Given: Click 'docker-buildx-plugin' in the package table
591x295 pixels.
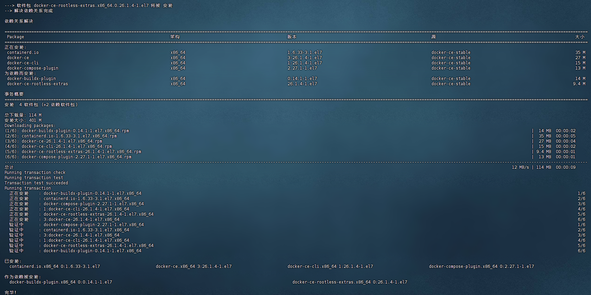Looking at the screenshot, I should 31,79.
